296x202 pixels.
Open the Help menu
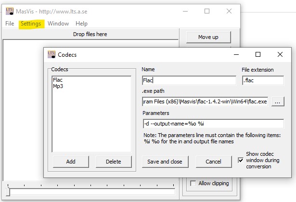[81, 24]
